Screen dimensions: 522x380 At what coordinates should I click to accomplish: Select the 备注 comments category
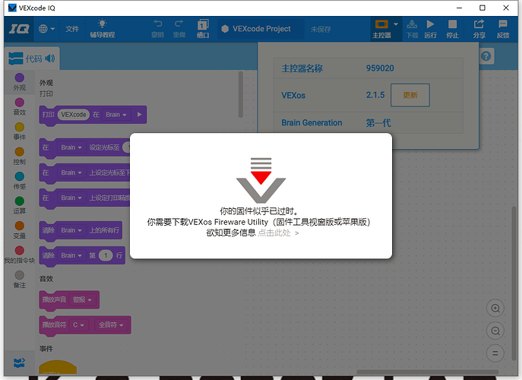point(19,280)
